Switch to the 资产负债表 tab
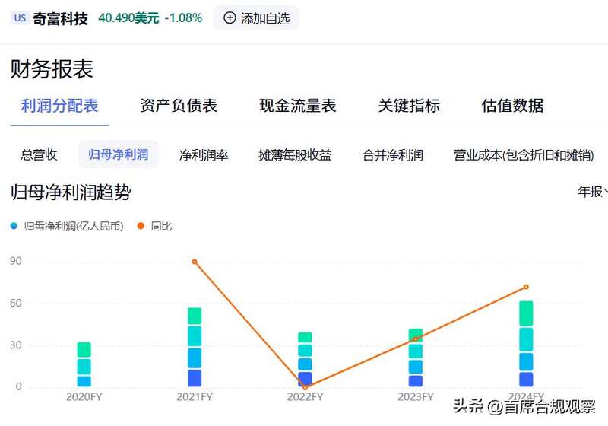 coord(179,106)
